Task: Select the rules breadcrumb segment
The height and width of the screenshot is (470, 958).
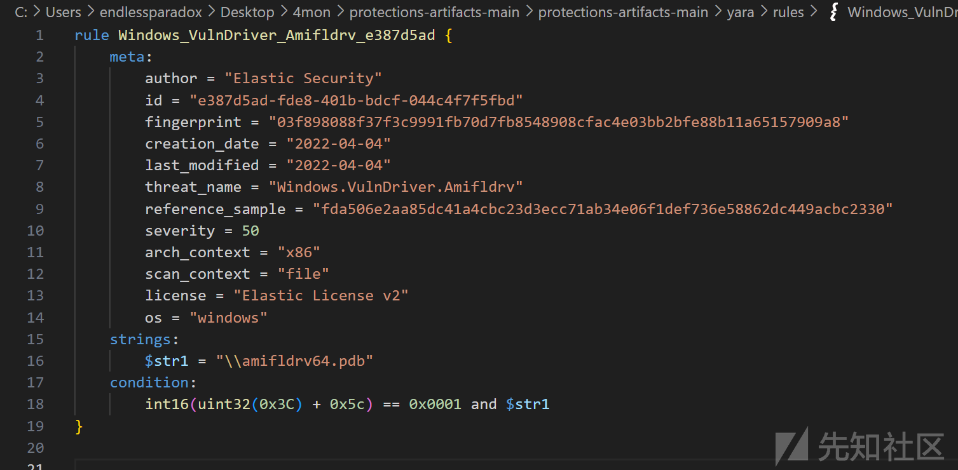Action: (x=788, y=12)
